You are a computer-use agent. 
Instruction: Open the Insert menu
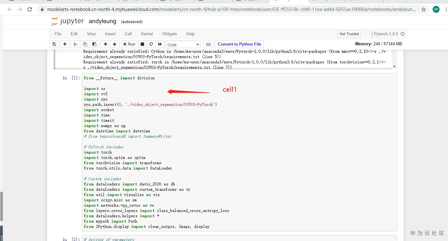point(110,34)
